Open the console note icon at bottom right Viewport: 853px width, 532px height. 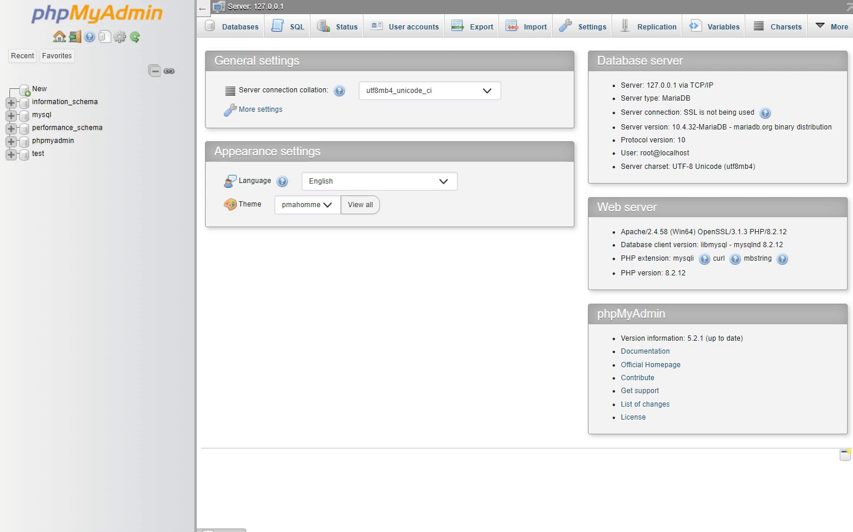845,454
